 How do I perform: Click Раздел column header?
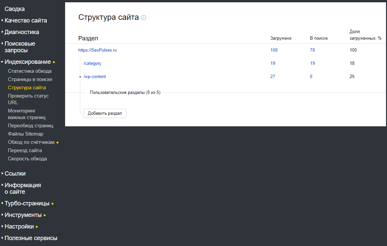[88, 38]
